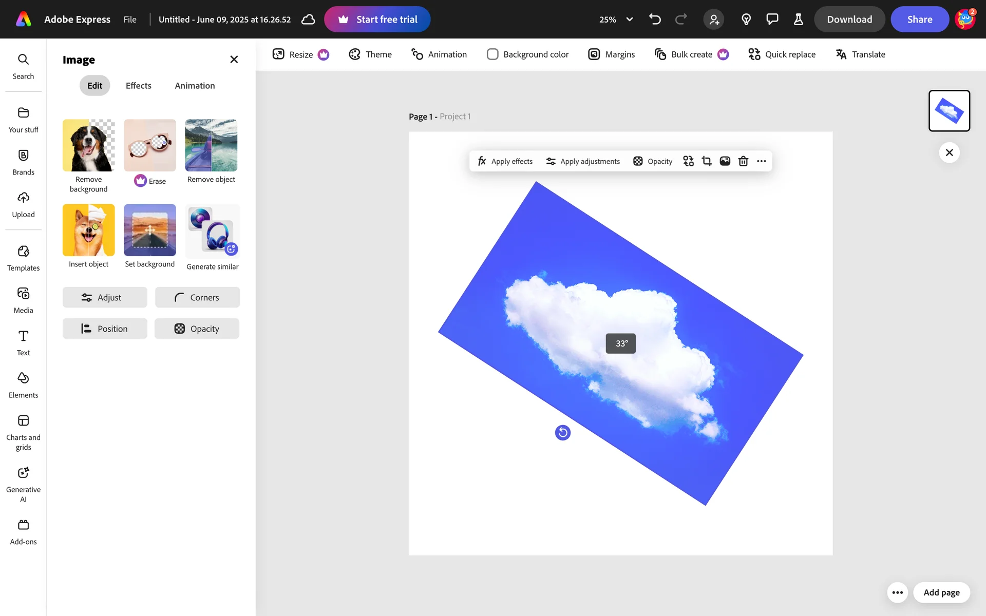Open the comments speech bubble icon
This screenshot has height=616, width=986.
(772, 20)
